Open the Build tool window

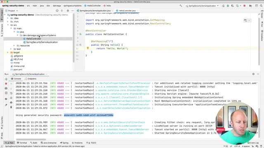[34, 143]
